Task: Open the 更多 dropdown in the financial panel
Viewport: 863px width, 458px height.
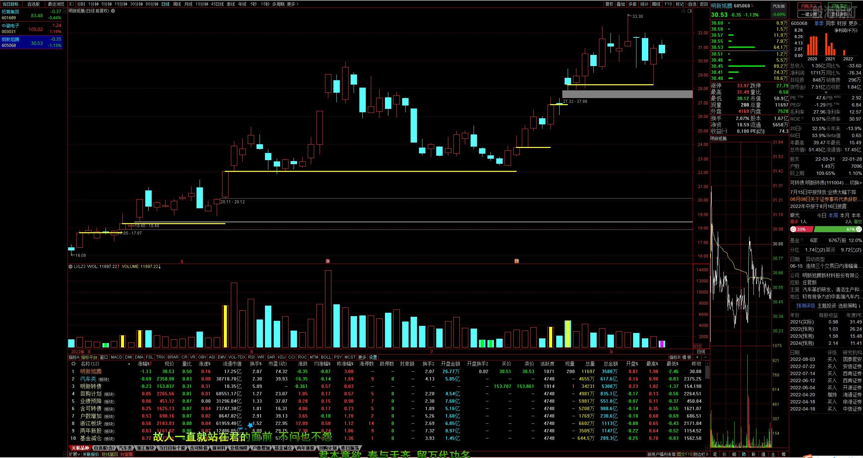Action: coord(855,23)
